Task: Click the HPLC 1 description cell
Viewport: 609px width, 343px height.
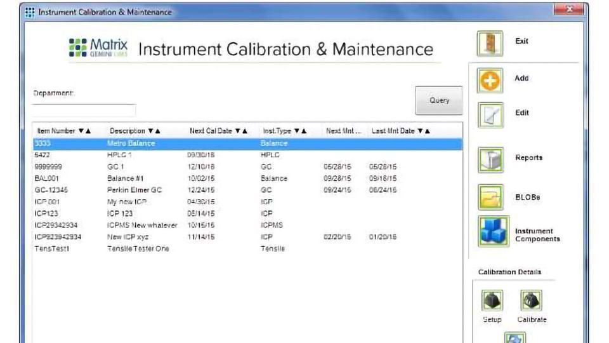Action: click(x=119, y=155)
